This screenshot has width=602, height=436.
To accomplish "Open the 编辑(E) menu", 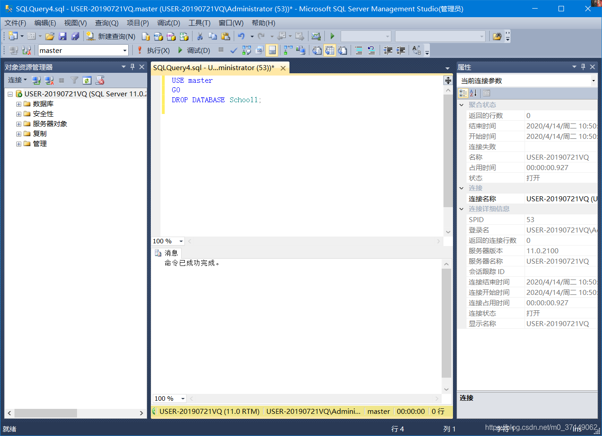I will (45, 23).
